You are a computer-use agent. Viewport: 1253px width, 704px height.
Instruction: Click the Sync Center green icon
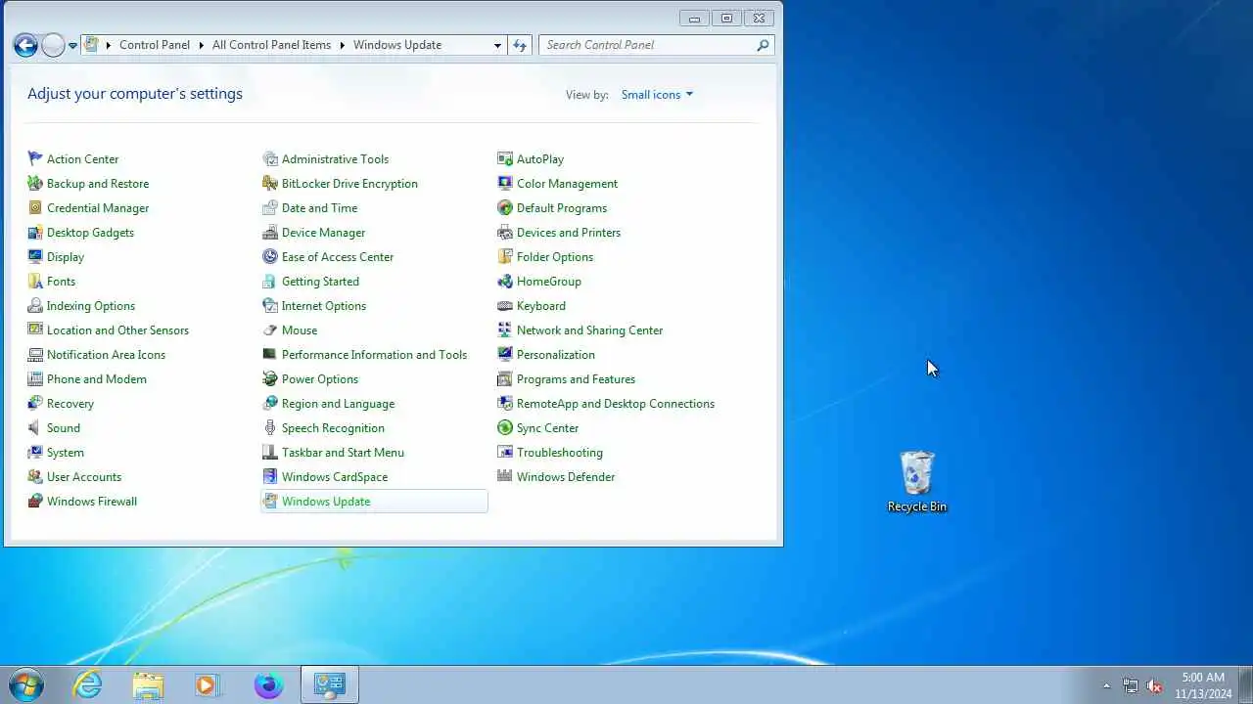[505, 427]
